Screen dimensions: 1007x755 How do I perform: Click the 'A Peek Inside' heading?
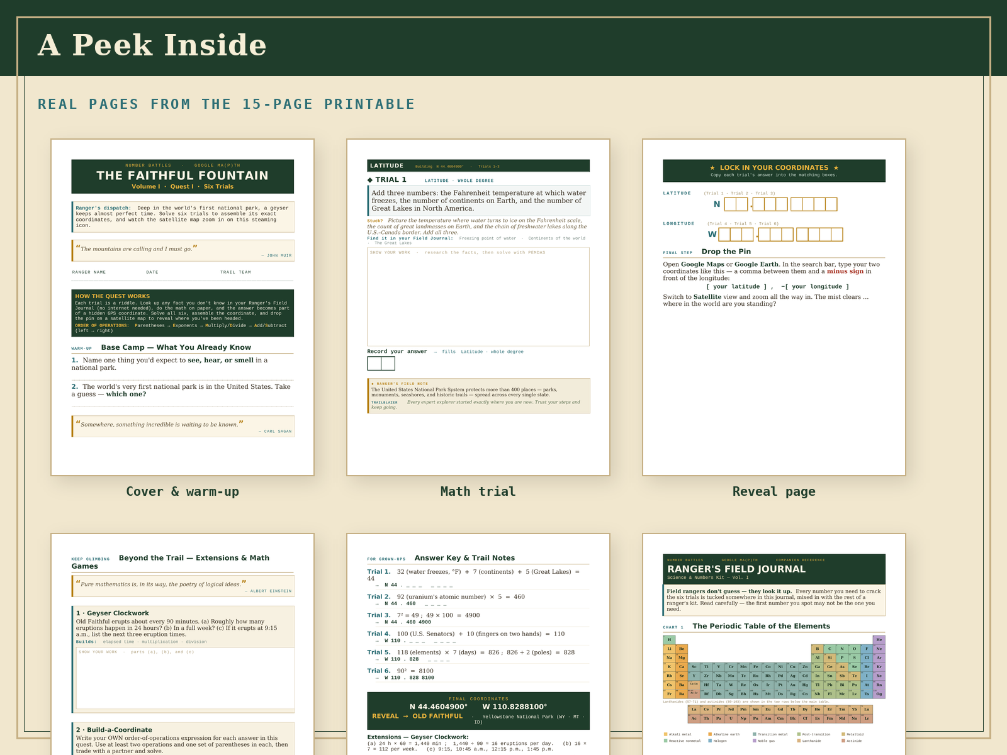click(x=152, y=45)
